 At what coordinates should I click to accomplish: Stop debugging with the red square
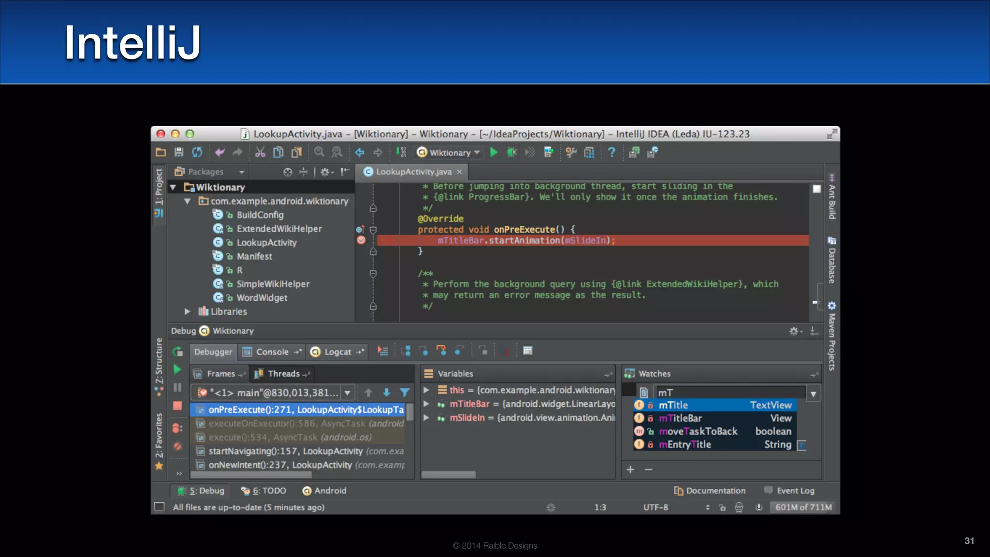(x=177, y=406)
